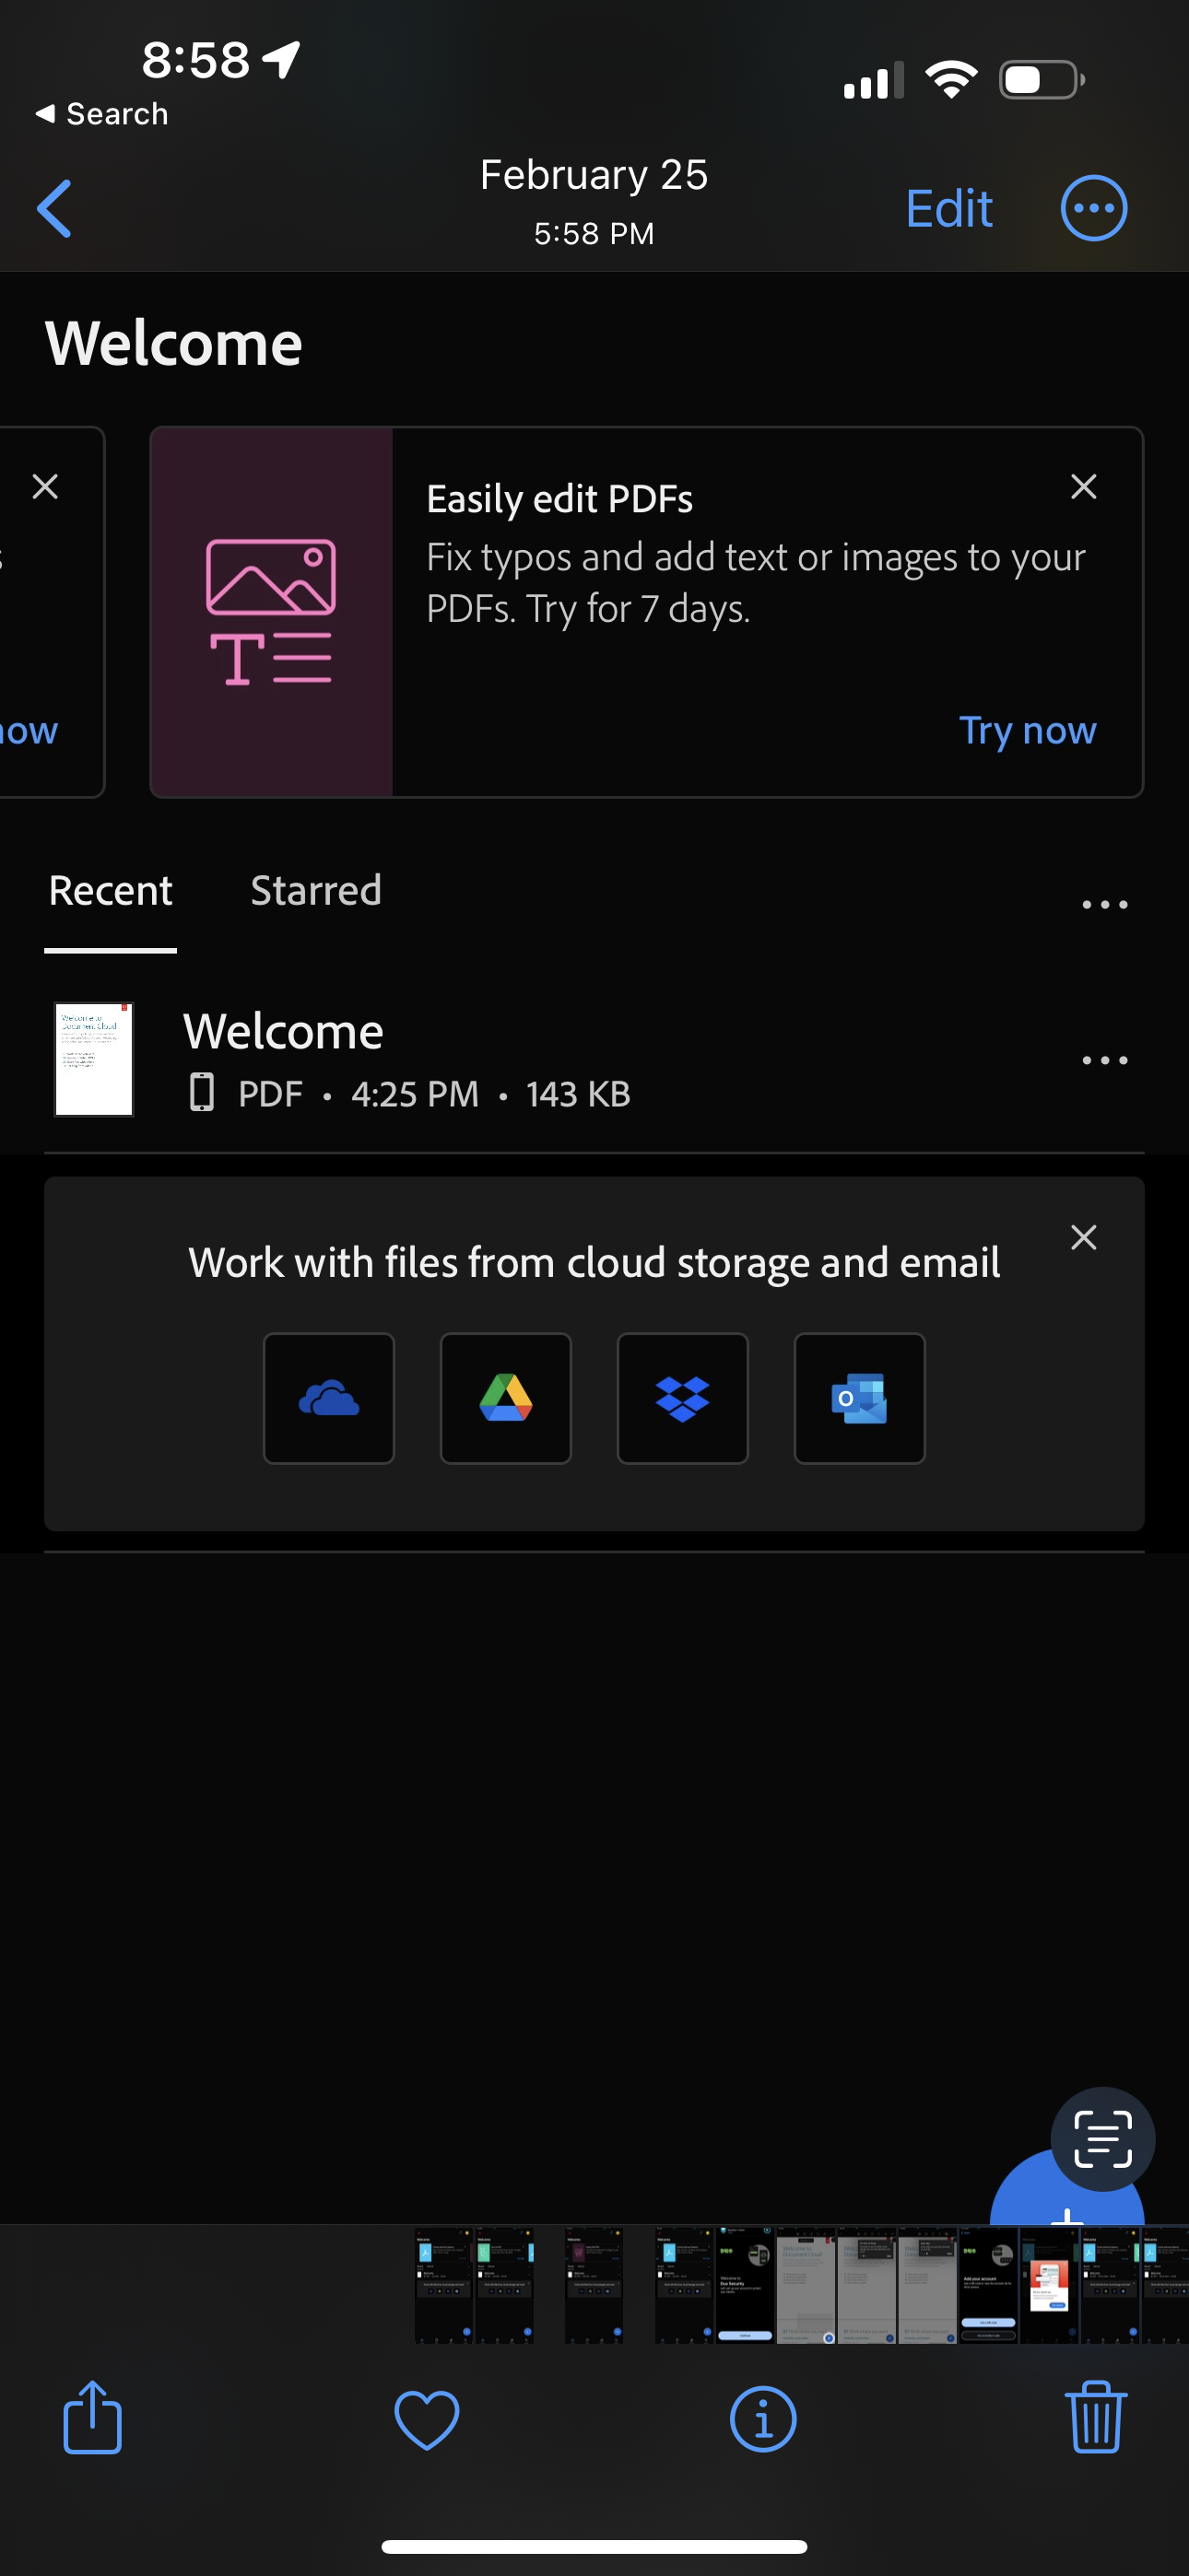Image resolution: width=1189 pixels, height=2576 pixels.
Task: Show photo info with the info icon
Action: (762, 2420)
